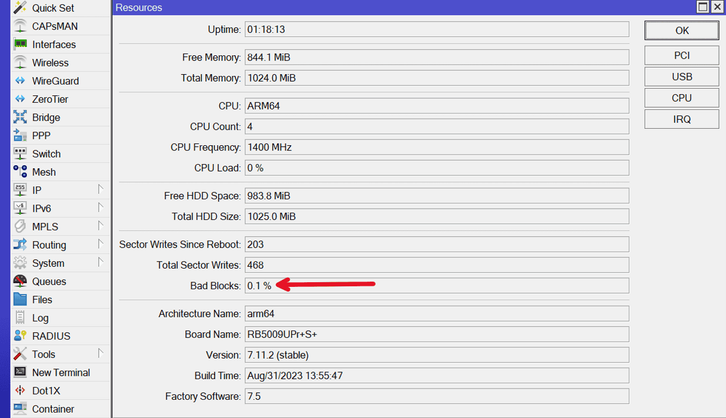
Task: Click the Bad Blocks 0.1 % field
Action: pyautogui.click(x=437, y=286)
